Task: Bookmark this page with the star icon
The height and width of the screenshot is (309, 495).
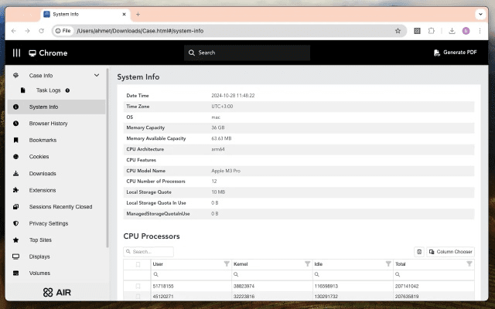Action: click(398, 31)
